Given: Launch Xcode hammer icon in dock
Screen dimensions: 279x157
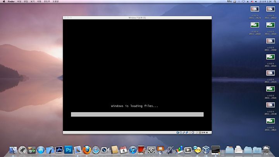Looking at the screenshot, I should (x=50, y=150).
